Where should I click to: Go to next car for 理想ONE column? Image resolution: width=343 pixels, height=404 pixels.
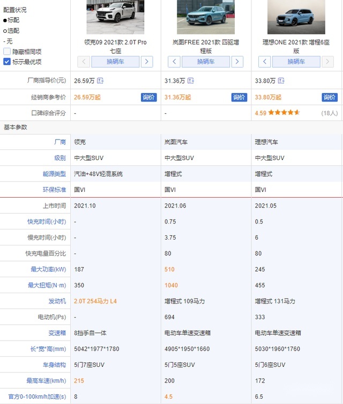coord(328,62)
